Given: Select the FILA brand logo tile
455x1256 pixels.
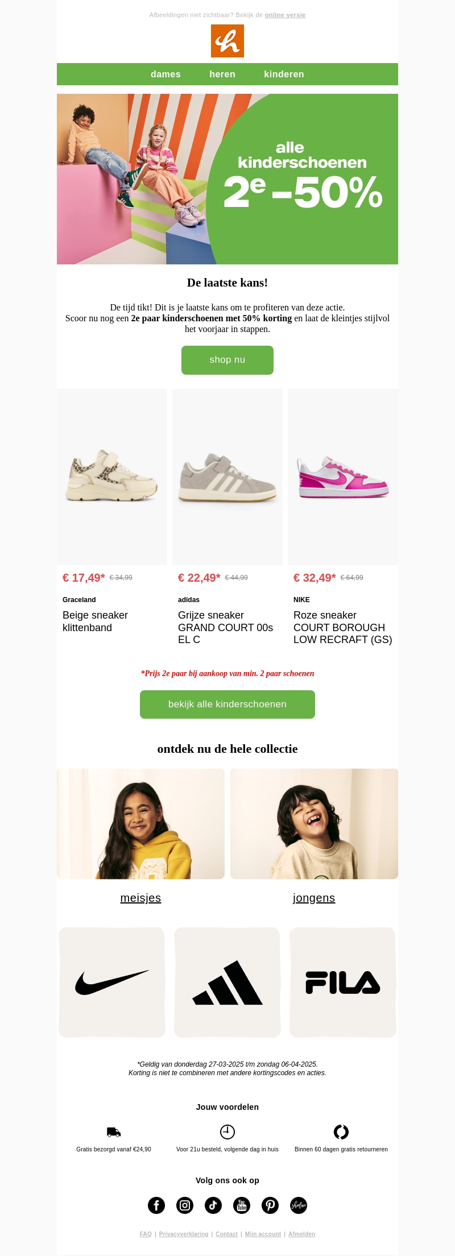Looking at the screenshot, I should tap(343, 983).
